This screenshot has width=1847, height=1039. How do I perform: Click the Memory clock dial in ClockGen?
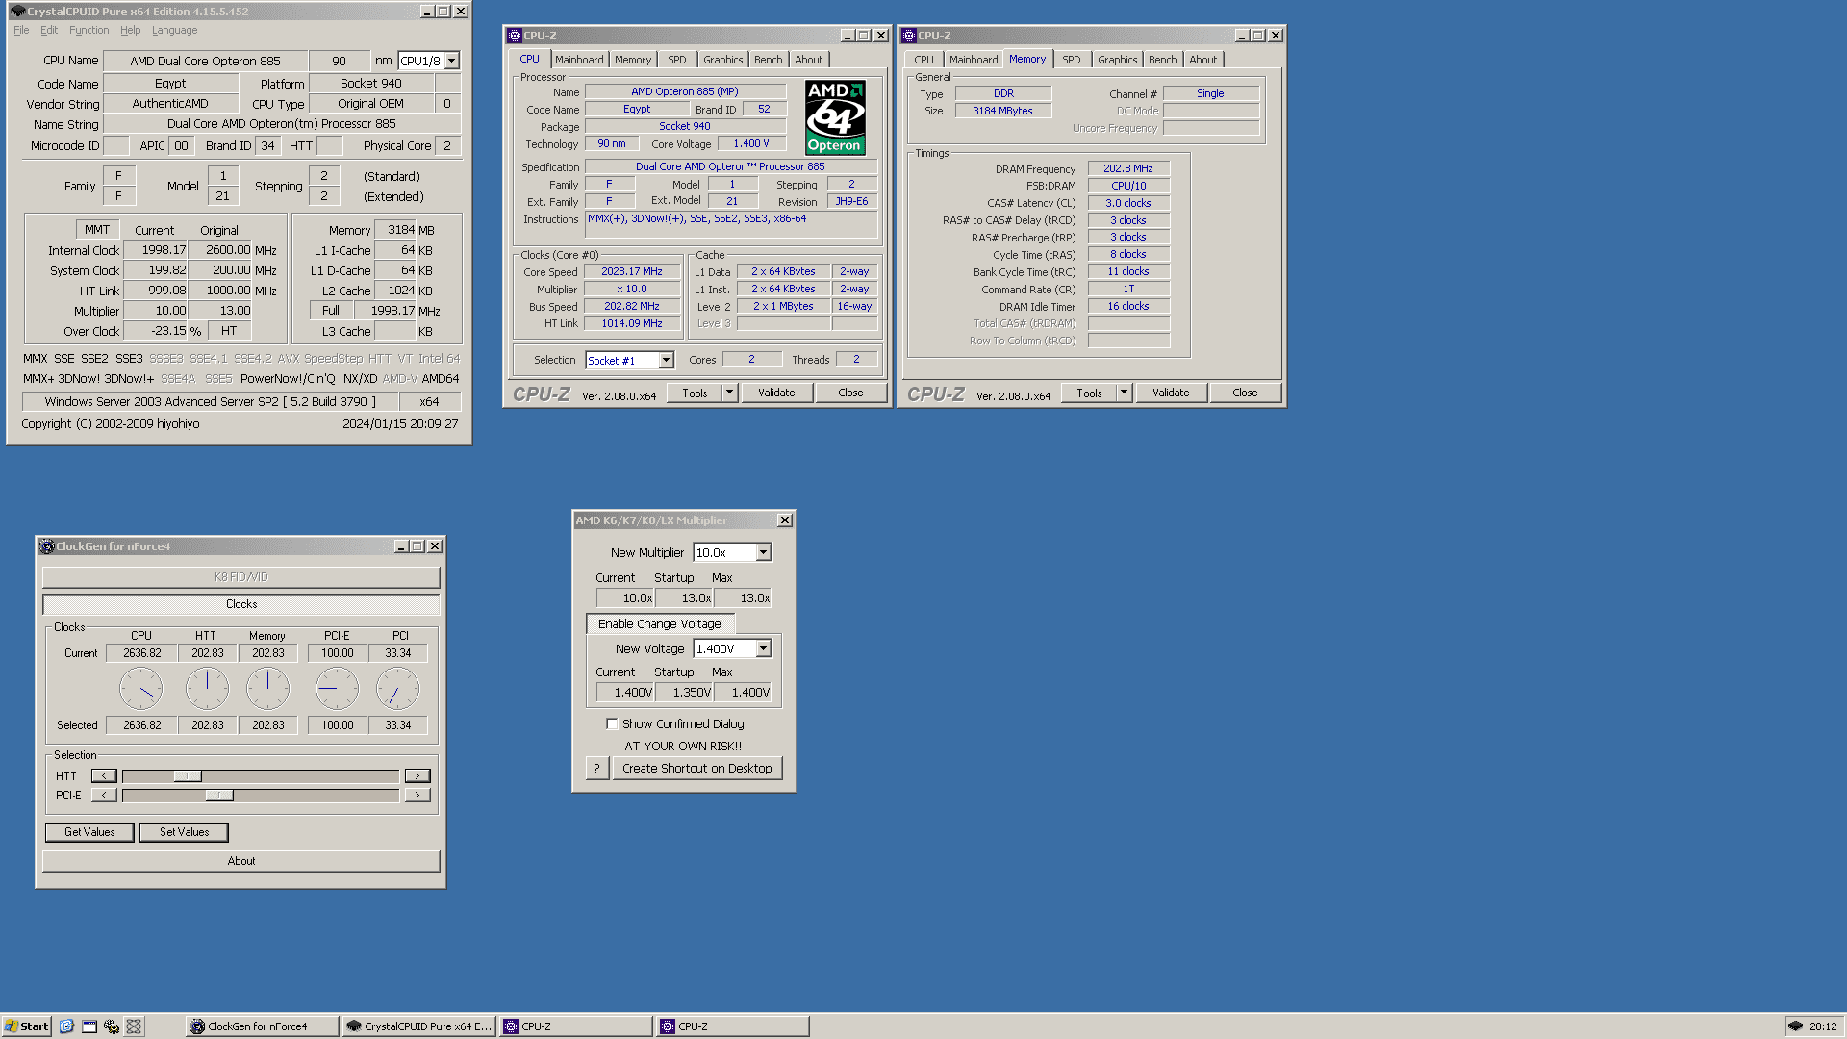pos(267,689)
